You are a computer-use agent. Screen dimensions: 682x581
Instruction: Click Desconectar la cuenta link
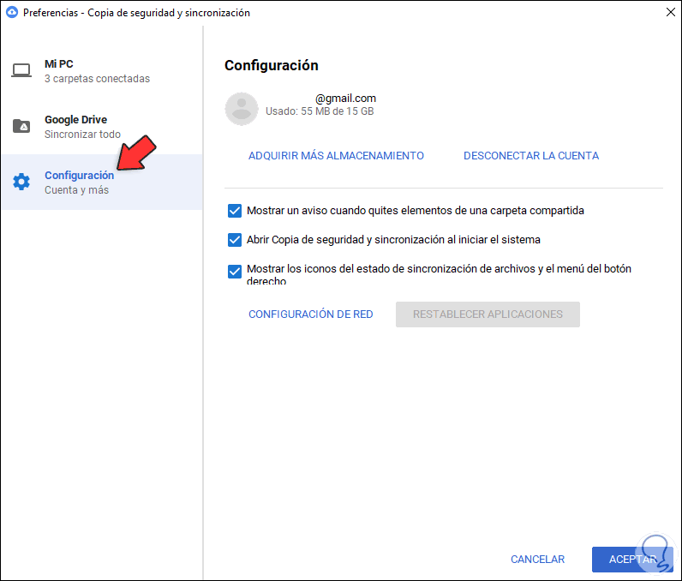point(531,156)
